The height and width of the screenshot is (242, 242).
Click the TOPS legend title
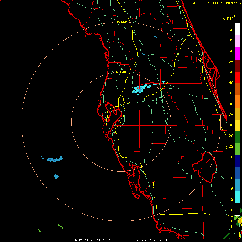pyautogui.click(x=236, y=16)
